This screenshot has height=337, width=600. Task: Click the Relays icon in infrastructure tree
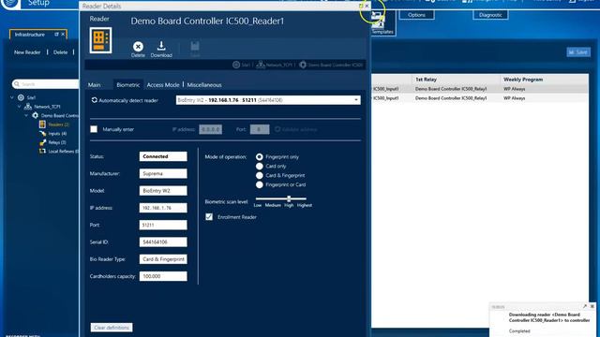tap(42, 142)
